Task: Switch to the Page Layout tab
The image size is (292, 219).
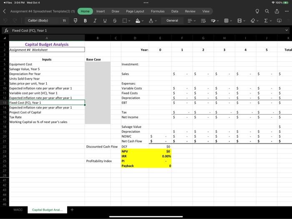Action: point(135,11)
